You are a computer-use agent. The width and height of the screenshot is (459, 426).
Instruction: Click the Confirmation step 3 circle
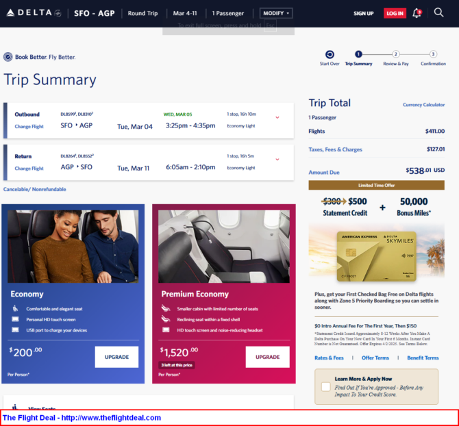point(433,54)
